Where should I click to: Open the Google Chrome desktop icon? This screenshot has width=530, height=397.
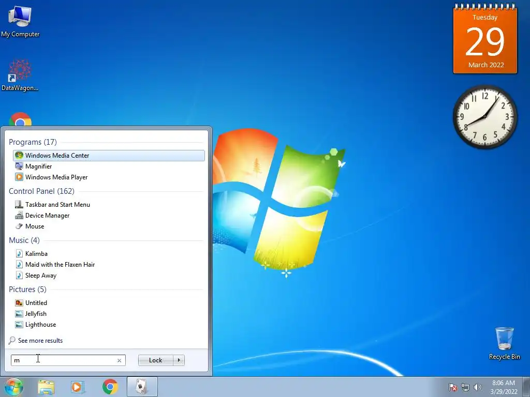click(20, 119)
